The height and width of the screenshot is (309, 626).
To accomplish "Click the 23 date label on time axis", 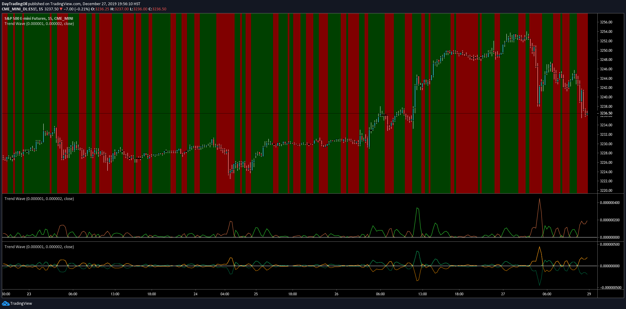I will [29, 294].
